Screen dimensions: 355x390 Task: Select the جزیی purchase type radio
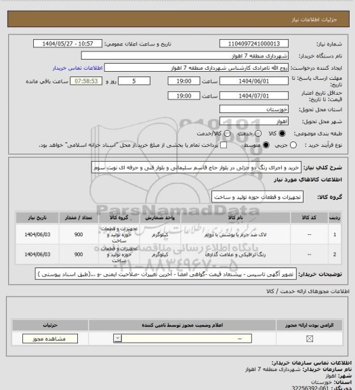293,145
